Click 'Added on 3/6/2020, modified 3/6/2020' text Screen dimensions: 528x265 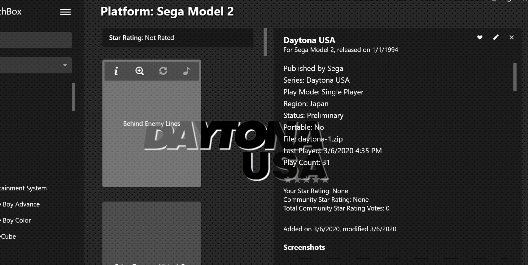(x=340, y=229)
